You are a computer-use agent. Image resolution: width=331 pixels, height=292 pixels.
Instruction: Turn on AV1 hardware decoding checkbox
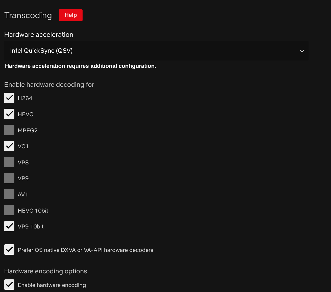(x=9, y=194)
